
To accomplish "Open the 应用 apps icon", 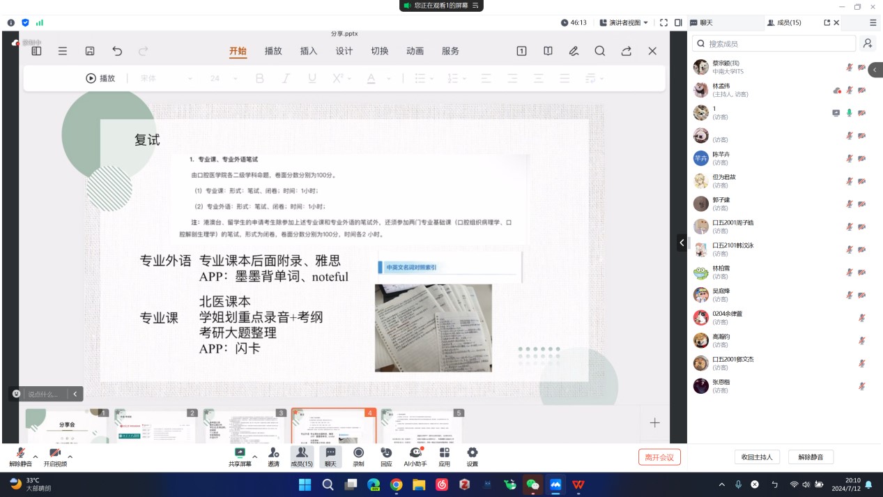I will point(444,454).
